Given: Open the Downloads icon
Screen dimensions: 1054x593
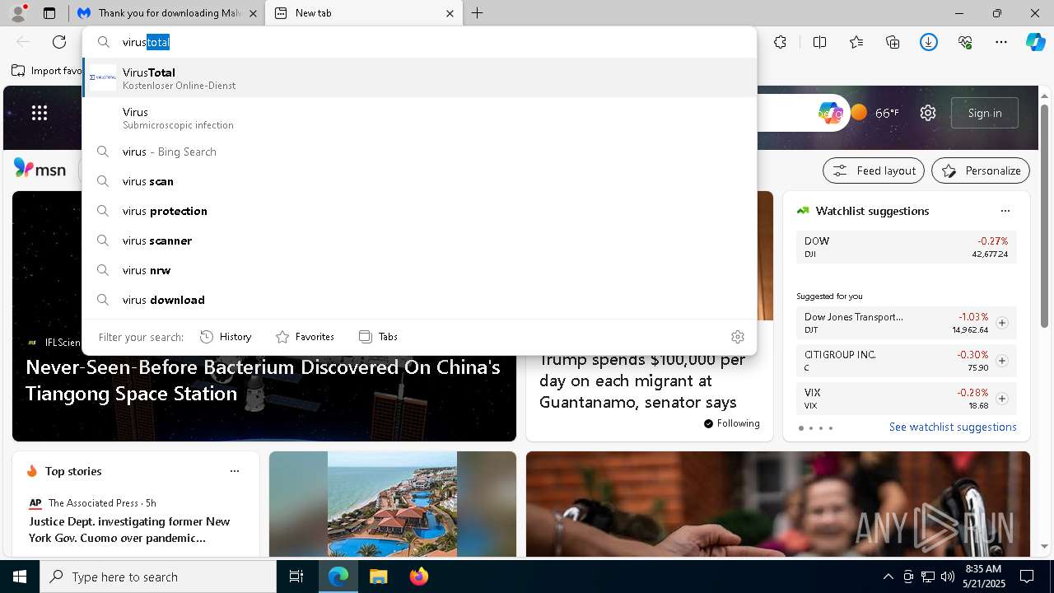Looking at the screenshot, I should tap(929, 42).
